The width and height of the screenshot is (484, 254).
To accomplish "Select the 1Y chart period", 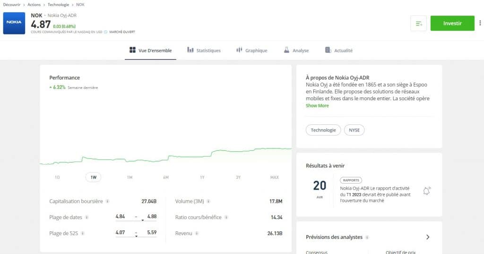I will pos(202,177).
